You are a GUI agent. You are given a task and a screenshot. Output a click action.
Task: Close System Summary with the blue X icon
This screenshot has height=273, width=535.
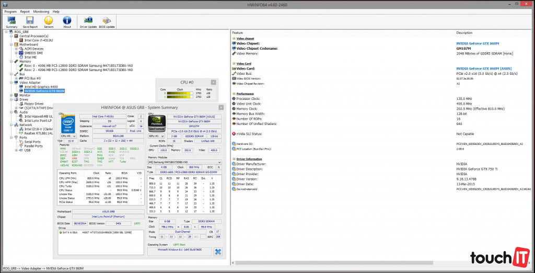(x=217, y=252)
